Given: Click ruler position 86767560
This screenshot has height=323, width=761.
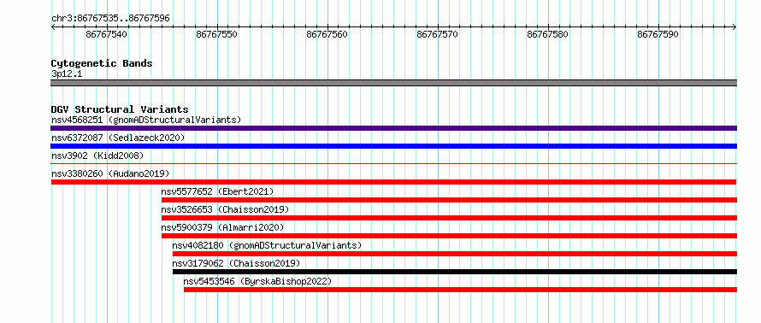Looking at the screenshot, I should tap(327, 34).
